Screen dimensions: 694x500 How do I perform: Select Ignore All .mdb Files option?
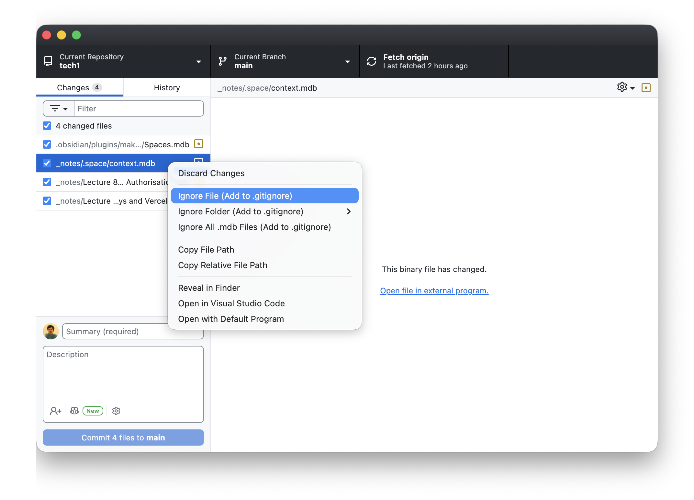pos(265,227)
